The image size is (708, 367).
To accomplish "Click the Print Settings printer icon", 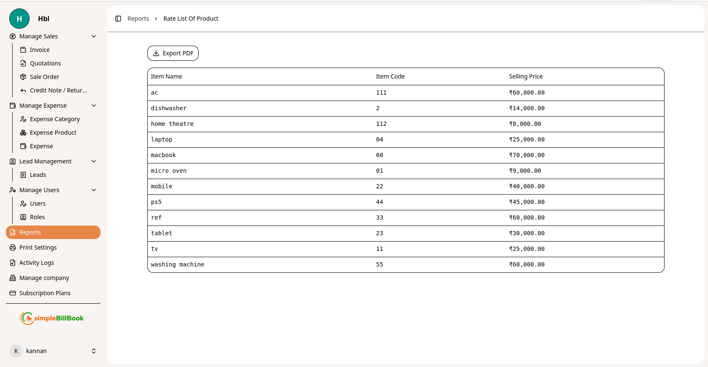I will click(x=13, y=247).
